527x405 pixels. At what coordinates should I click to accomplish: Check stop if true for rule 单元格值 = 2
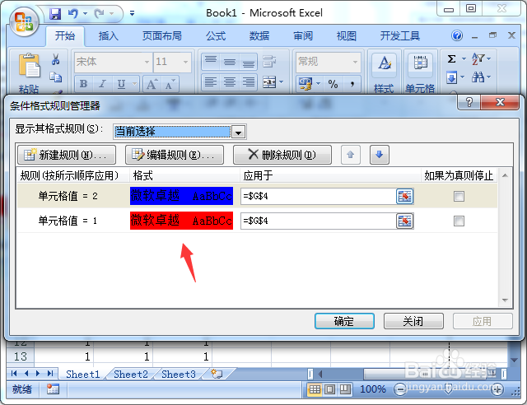(x=459, y=196)
